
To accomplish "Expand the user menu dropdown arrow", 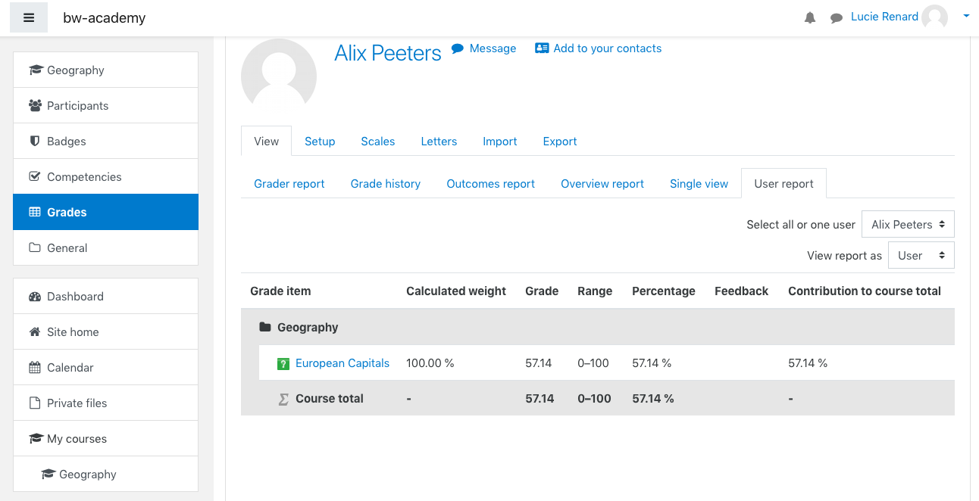I will click(x=966, y=16).
